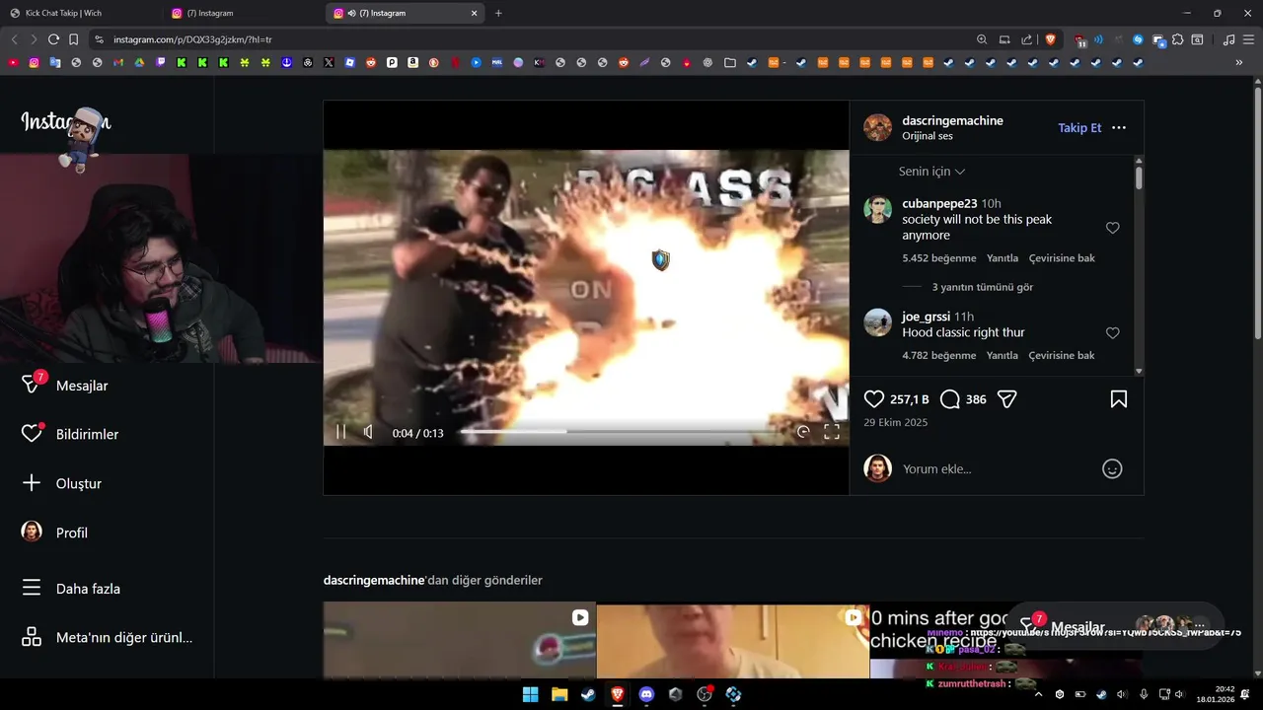This screenshot has width=1263, height=710.
Task: Open the comments bubble icon showing 386
Action: [950, 399]
